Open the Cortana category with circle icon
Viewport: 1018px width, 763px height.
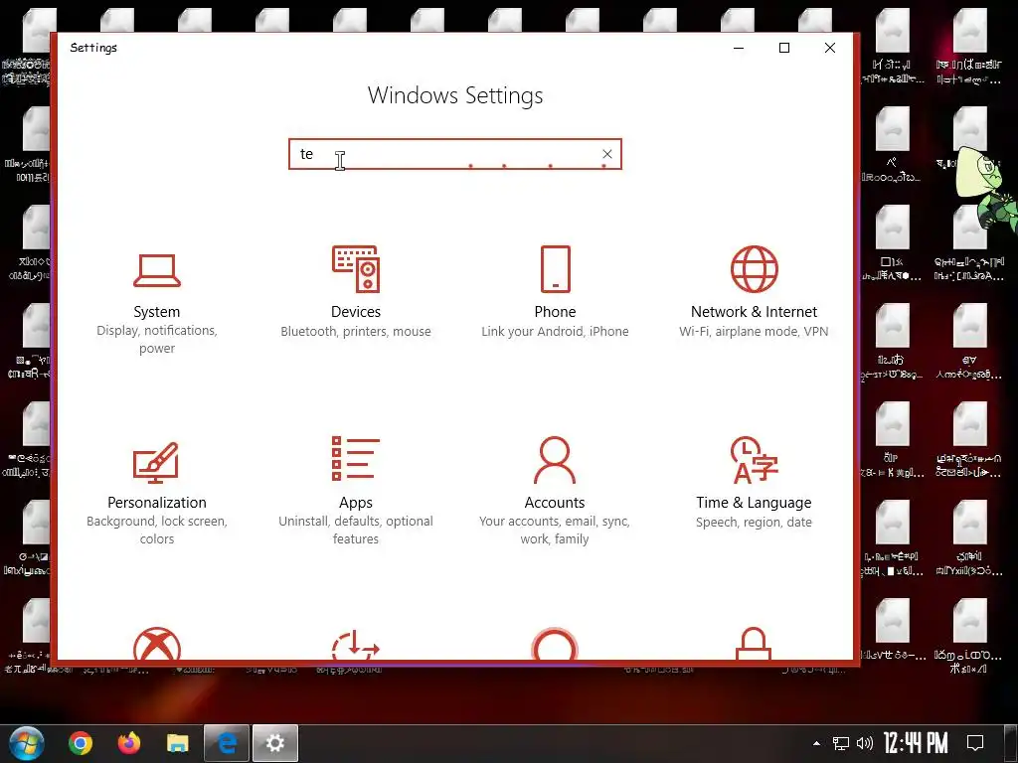[555, 644]
